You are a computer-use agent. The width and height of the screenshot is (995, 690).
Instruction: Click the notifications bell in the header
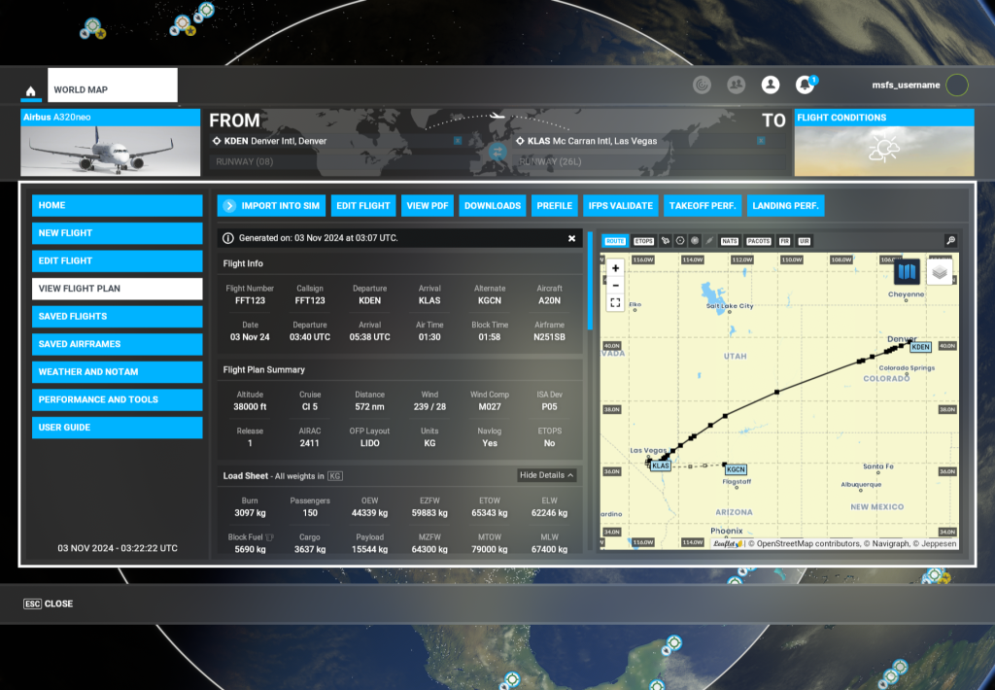click(804, 85)
